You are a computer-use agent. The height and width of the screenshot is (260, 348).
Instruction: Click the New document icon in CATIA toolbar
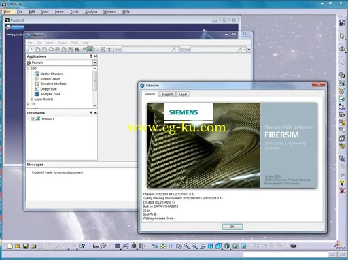10,246
